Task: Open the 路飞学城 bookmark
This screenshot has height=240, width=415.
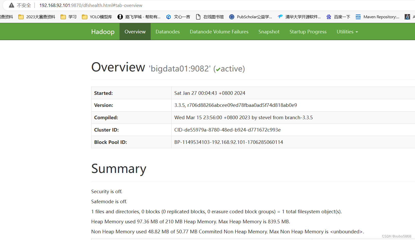Action: coord(139,17)
